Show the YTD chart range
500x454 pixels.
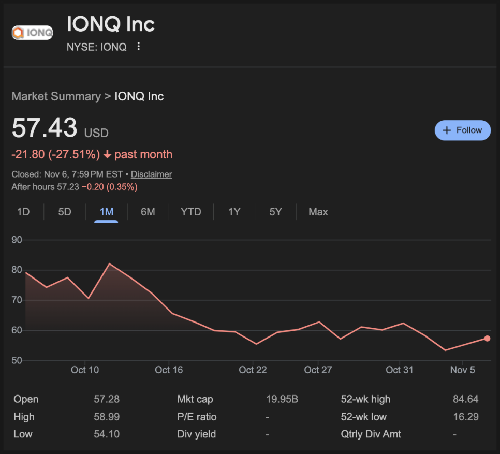point(190,212)
